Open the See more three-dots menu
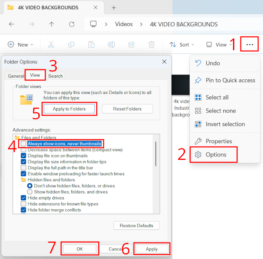This screenshot has width=263, height=259. point(250,45)
